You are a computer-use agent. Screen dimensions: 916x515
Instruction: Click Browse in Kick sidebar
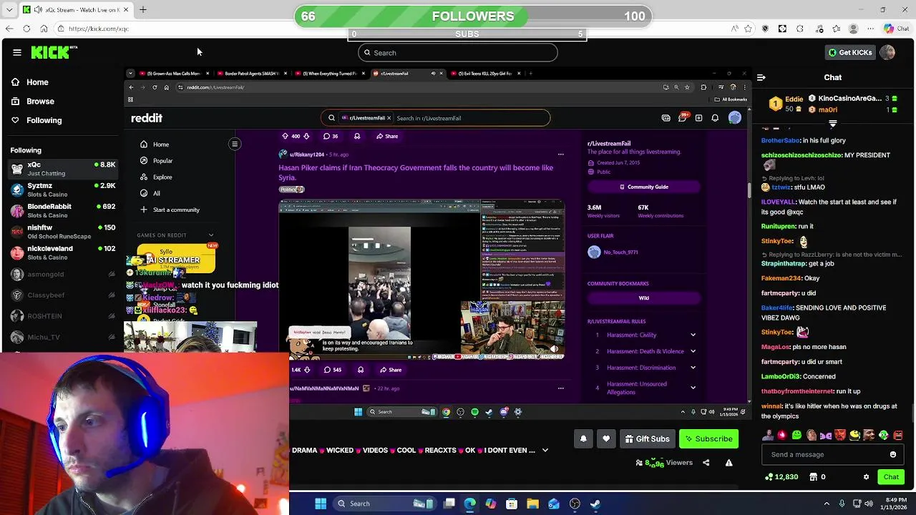[x=33, y=102]
